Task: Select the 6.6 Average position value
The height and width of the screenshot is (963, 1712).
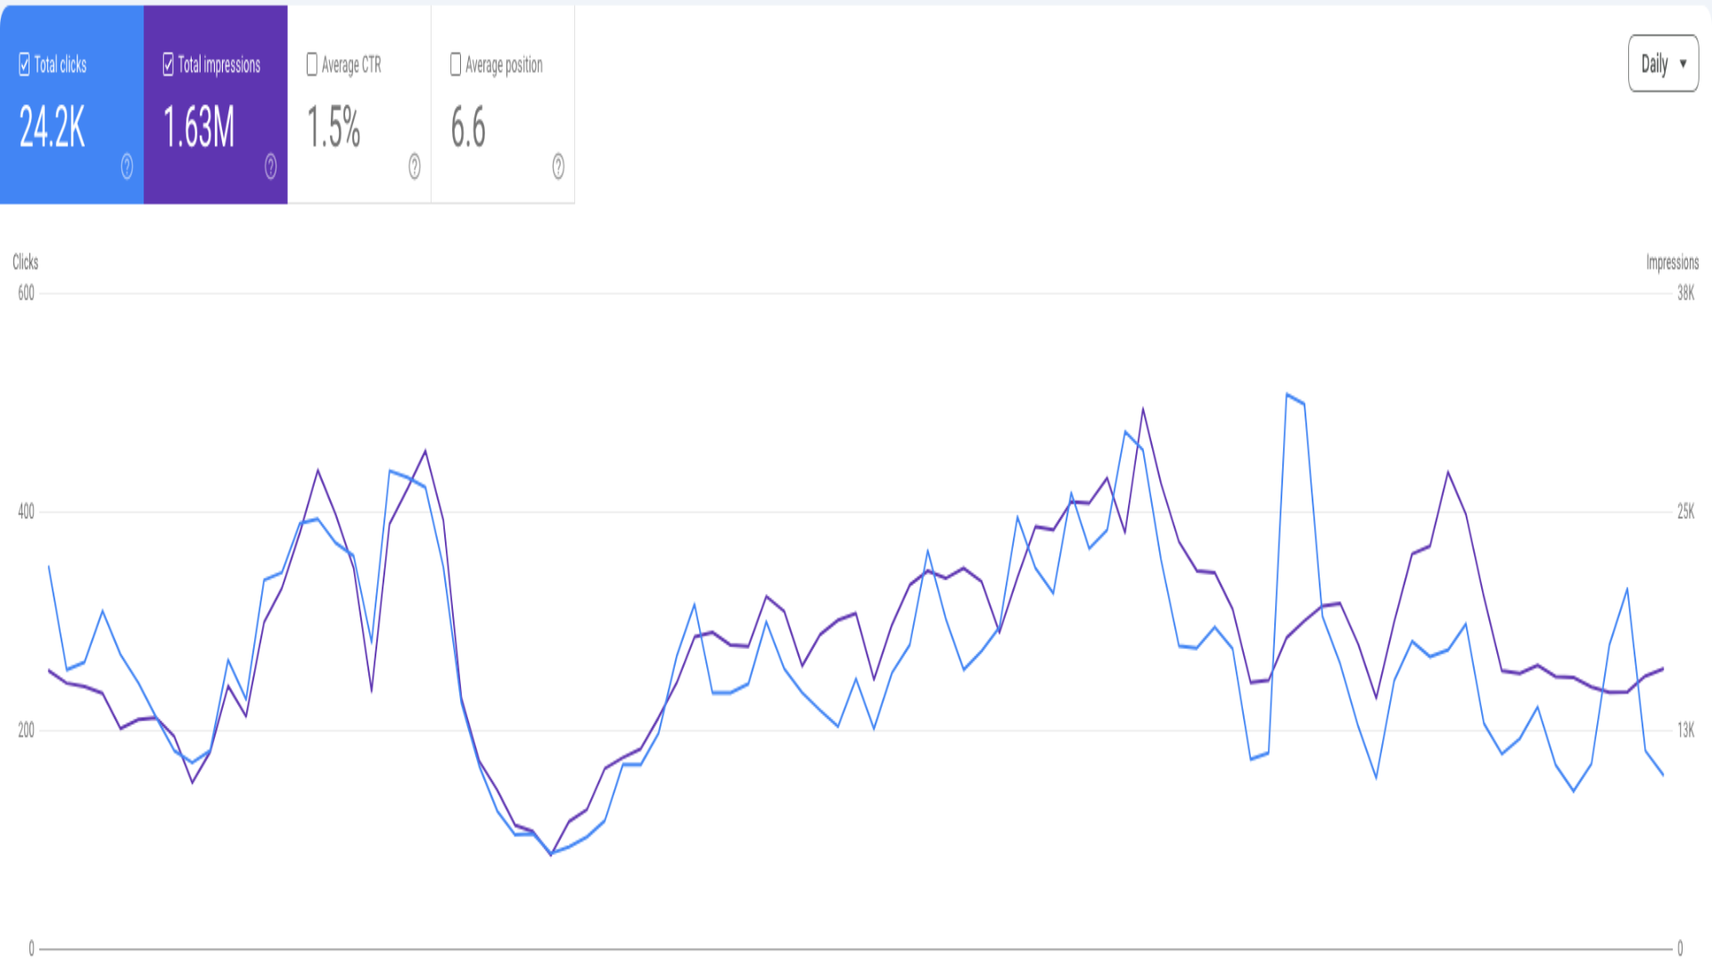Action: 468,127
